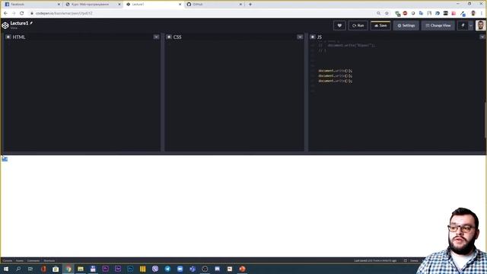Expand the CSS panel dropdown arrow
This screenshot has width=487, height=274.
[300, 37]
